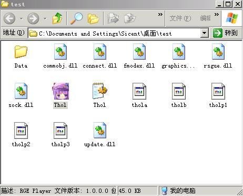Click the folder icon in address bar
This screenshot has height=196, width=243.
coord(33,34)
